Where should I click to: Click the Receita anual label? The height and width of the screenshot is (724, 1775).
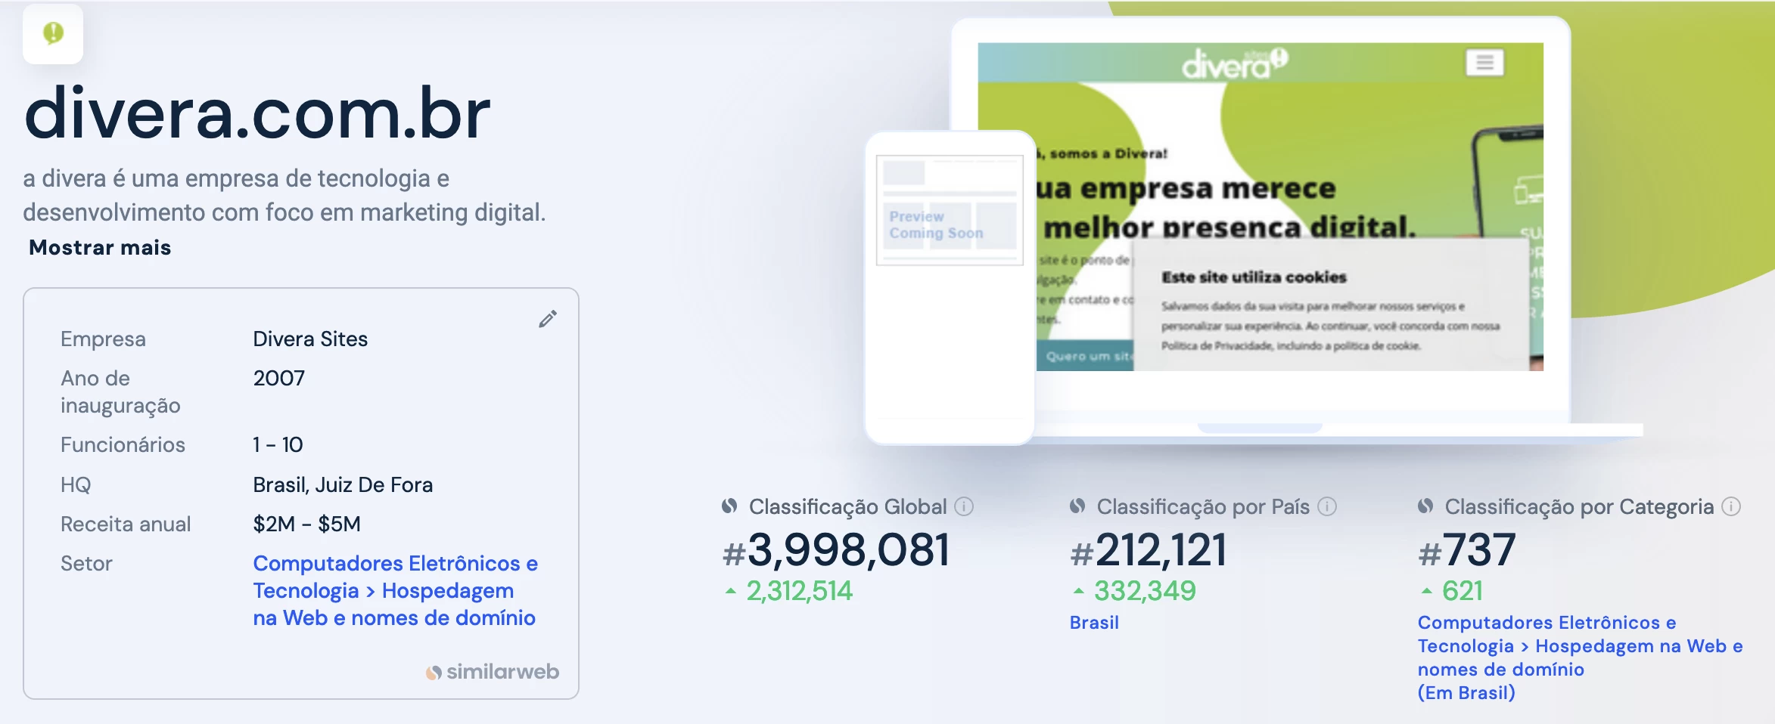pyautogui.click(x=126, y=524)
